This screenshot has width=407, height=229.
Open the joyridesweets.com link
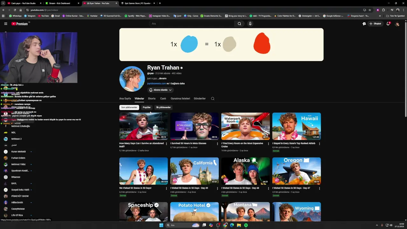[x=156, y=83]
